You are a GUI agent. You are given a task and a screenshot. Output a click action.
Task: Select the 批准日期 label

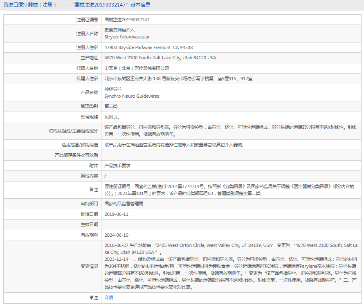pos(90,214)
